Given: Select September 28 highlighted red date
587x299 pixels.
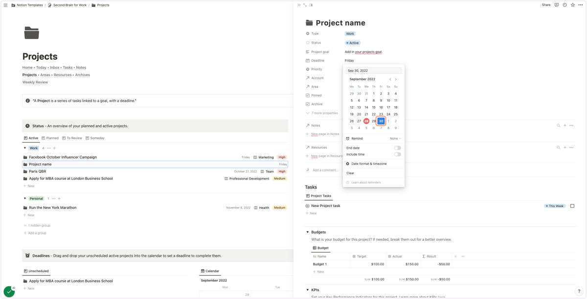Looking at the screenshot, I should 366,121.
